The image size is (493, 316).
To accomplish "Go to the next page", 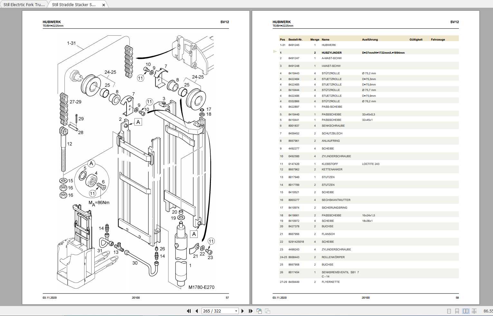I will point(242,311).
